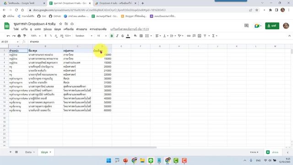Format as currency using the toolbar icon
The width and height of the screenshot is (293, 165).
point(45,36)
